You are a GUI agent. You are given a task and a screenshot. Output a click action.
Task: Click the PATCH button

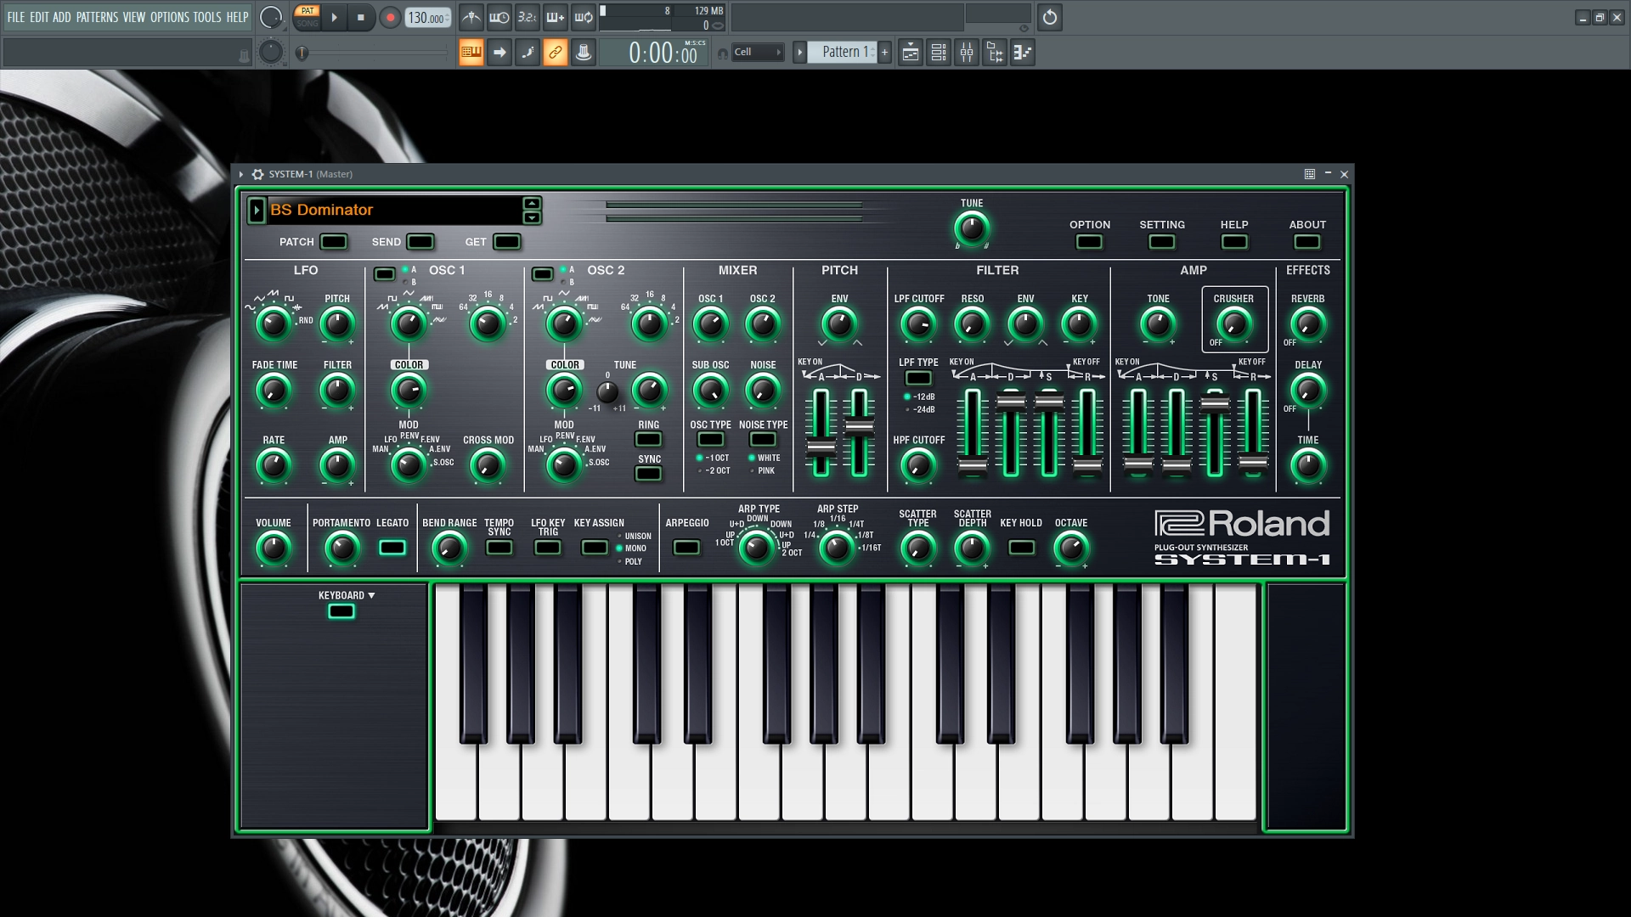coord(334,242)
